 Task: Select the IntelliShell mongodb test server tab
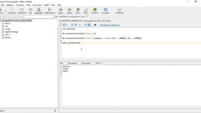click(x=72, y=17)
